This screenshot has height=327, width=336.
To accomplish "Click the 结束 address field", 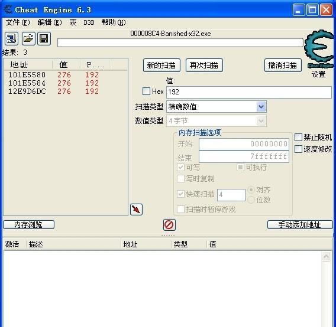I will [x=244, y=157].
